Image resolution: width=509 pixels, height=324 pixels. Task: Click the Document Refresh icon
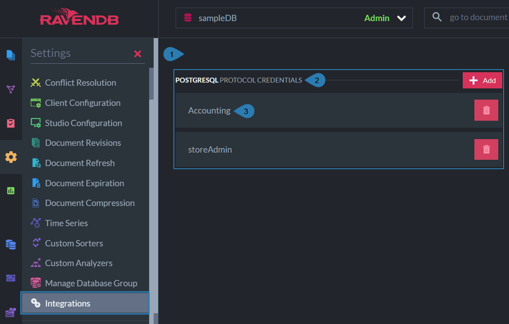(x=36, y=163)
